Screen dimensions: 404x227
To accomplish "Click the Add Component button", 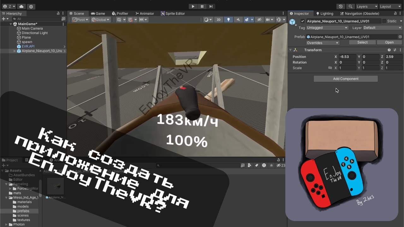I will [x=346, y=79].
